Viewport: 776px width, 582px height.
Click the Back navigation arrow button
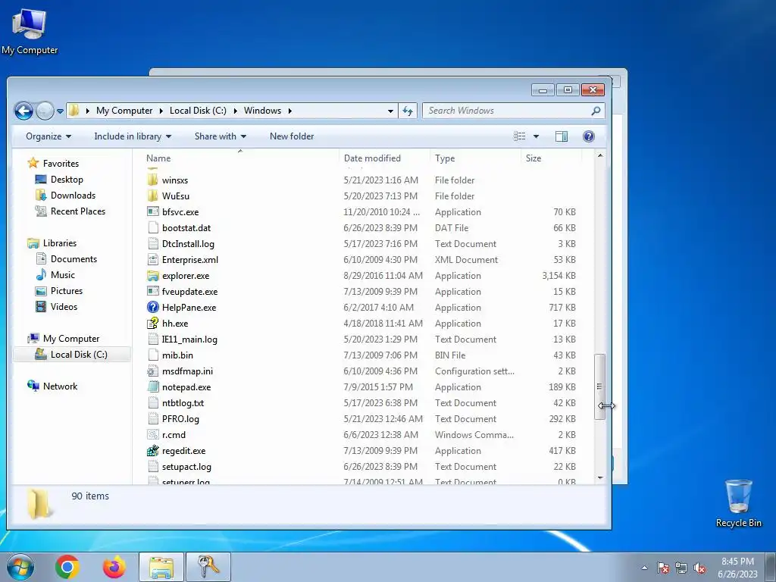click(x=23, y=111)
